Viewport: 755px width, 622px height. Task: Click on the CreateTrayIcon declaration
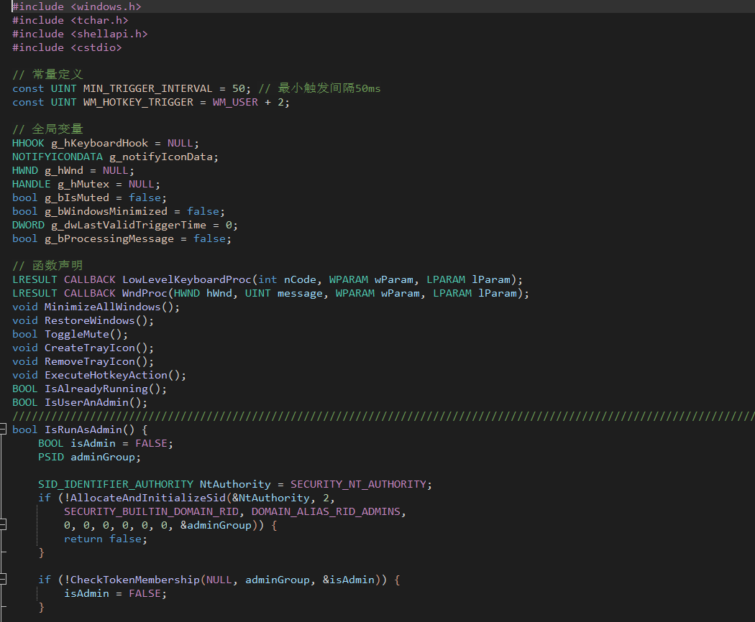coord(89,348)
